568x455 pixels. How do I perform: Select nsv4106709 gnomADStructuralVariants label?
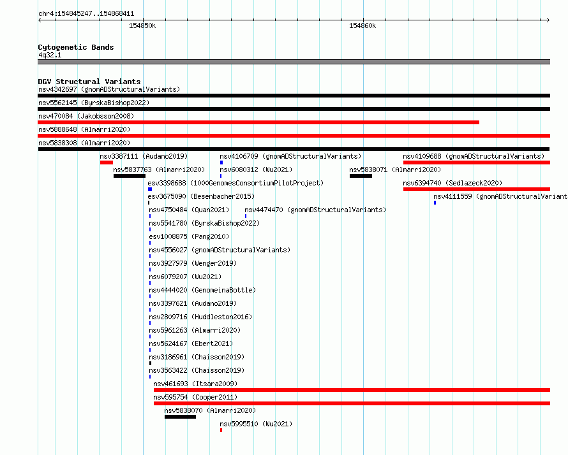[290, 156]
